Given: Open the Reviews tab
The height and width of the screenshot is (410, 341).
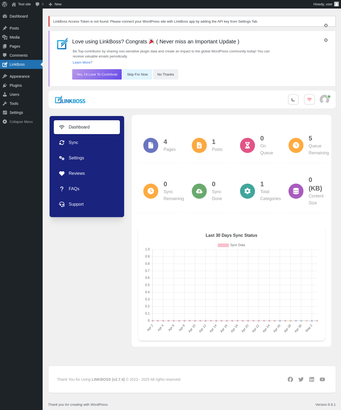Looking at the screenshot, I should [x=87, y=173].
